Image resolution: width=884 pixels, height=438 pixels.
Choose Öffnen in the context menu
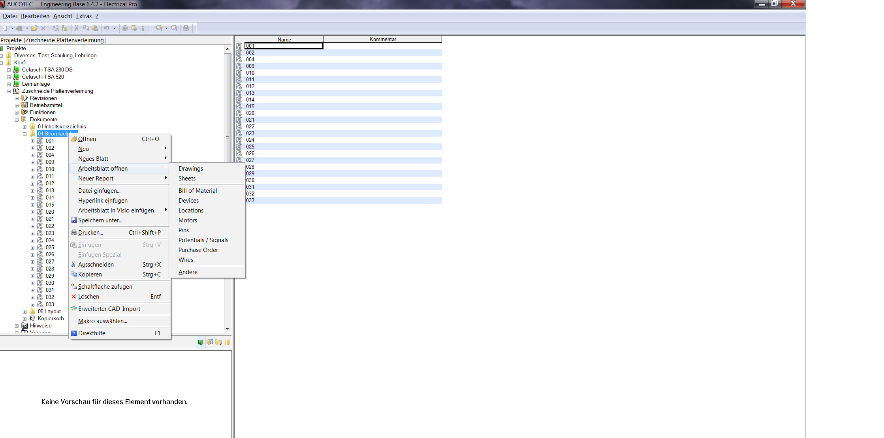pos(120,139)
